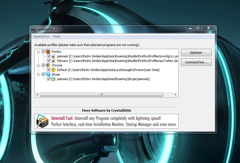The width and height of the screenshot is (240, 163).
Task: Uncheck the Firefox group checkbox
Action: coord(43,52)
